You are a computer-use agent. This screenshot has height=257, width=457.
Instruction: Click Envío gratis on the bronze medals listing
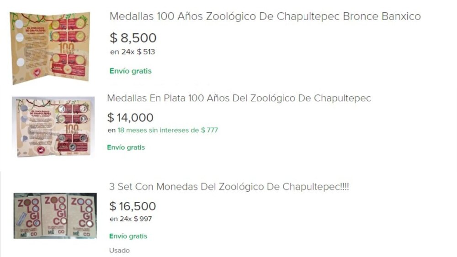(130, 71)
